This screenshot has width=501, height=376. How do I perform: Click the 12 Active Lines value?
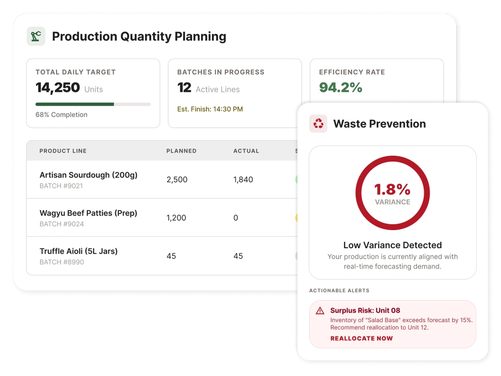click(x=208, y=88)
